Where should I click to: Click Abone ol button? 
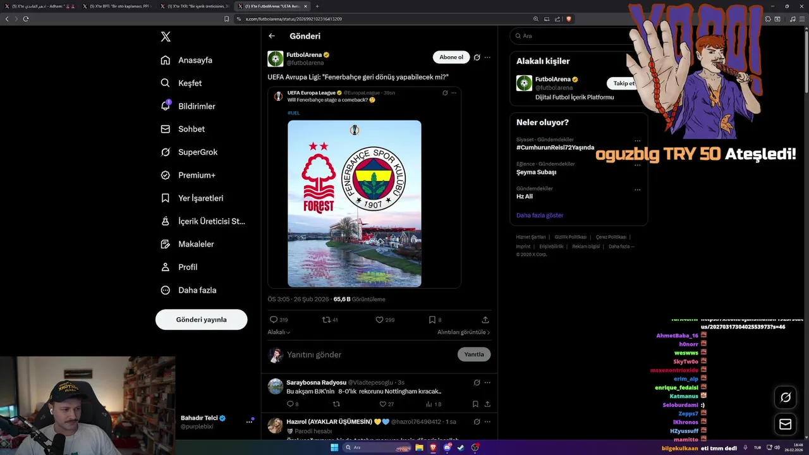[451, 58]
